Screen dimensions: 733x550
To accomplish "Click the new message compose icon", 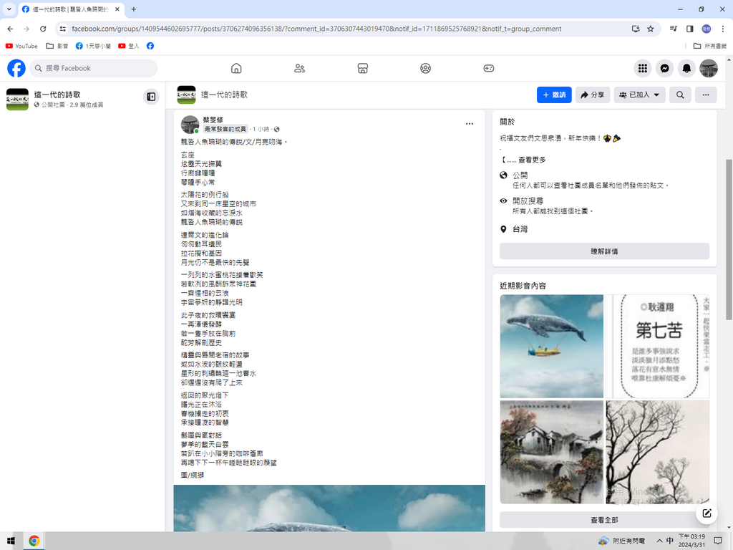I will point(707,513).
